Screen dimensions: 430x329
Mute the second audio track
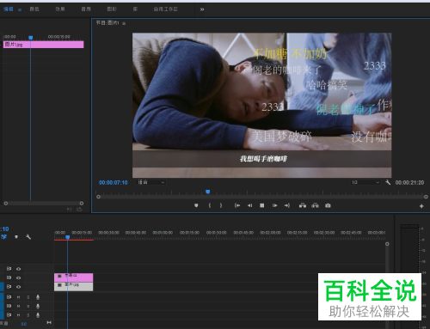tap(18, 306)
